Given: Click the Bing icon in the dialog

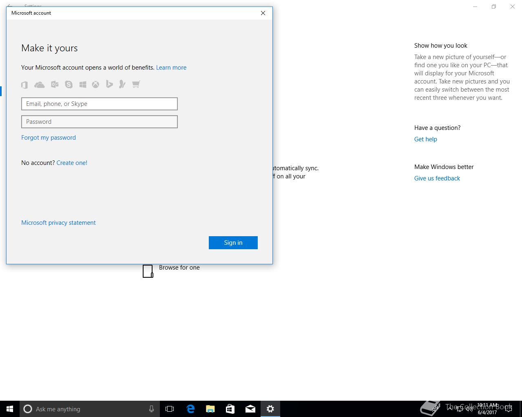Looking at the screenshot, I should point(109,84).
